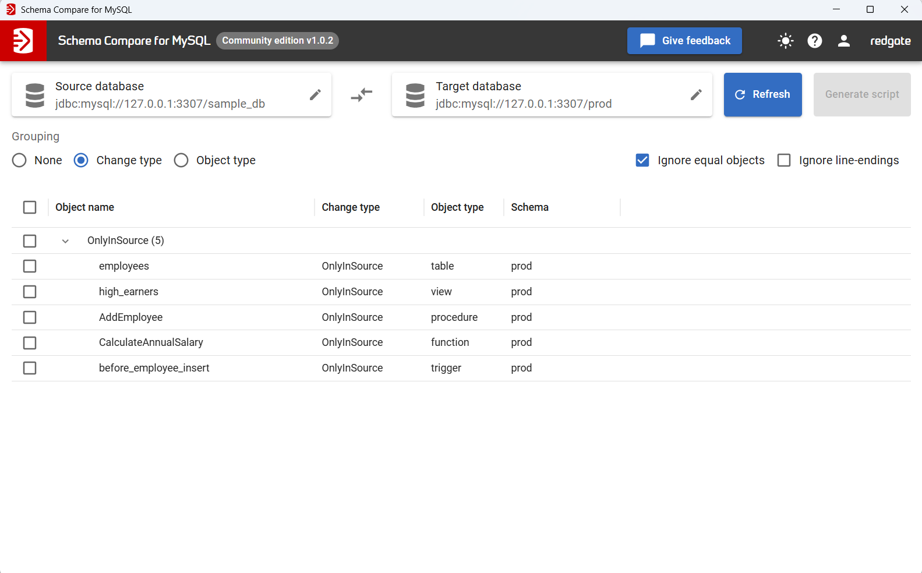Open the user account profile icon
This screenshot has width=922, height=573.
[843, 41]
